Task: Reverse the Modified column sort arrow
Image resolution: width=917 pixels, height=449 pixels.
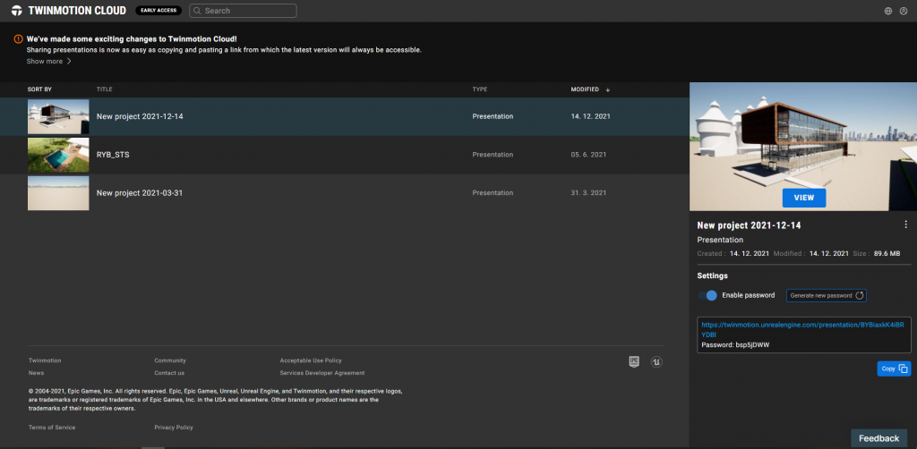Action: coord(608,89)
